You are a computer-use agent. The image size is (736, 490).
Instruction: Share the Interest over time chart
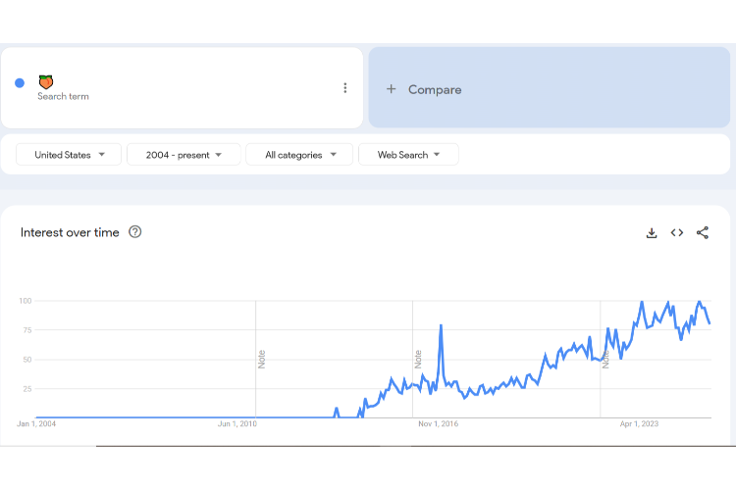pos(703,233)
